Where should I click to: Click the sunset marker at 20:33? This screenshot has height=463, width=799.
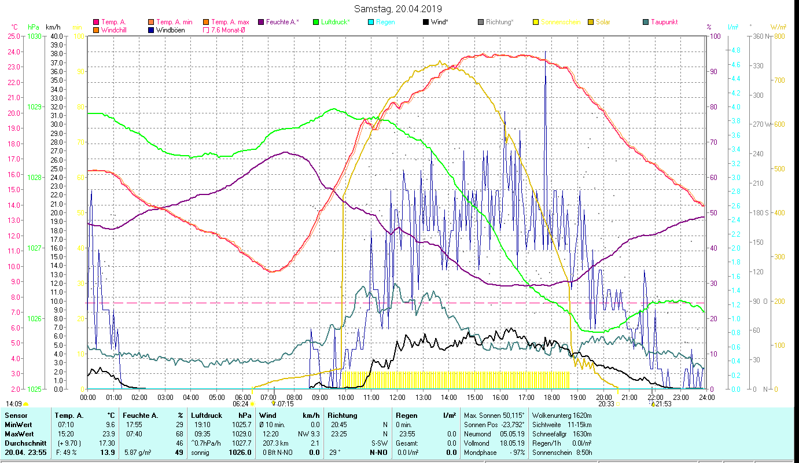click(618, 404)
